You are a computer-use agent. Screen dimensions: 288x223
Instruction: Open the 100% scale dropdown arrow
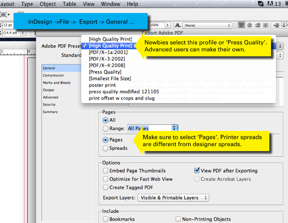[x=167, y=25]
